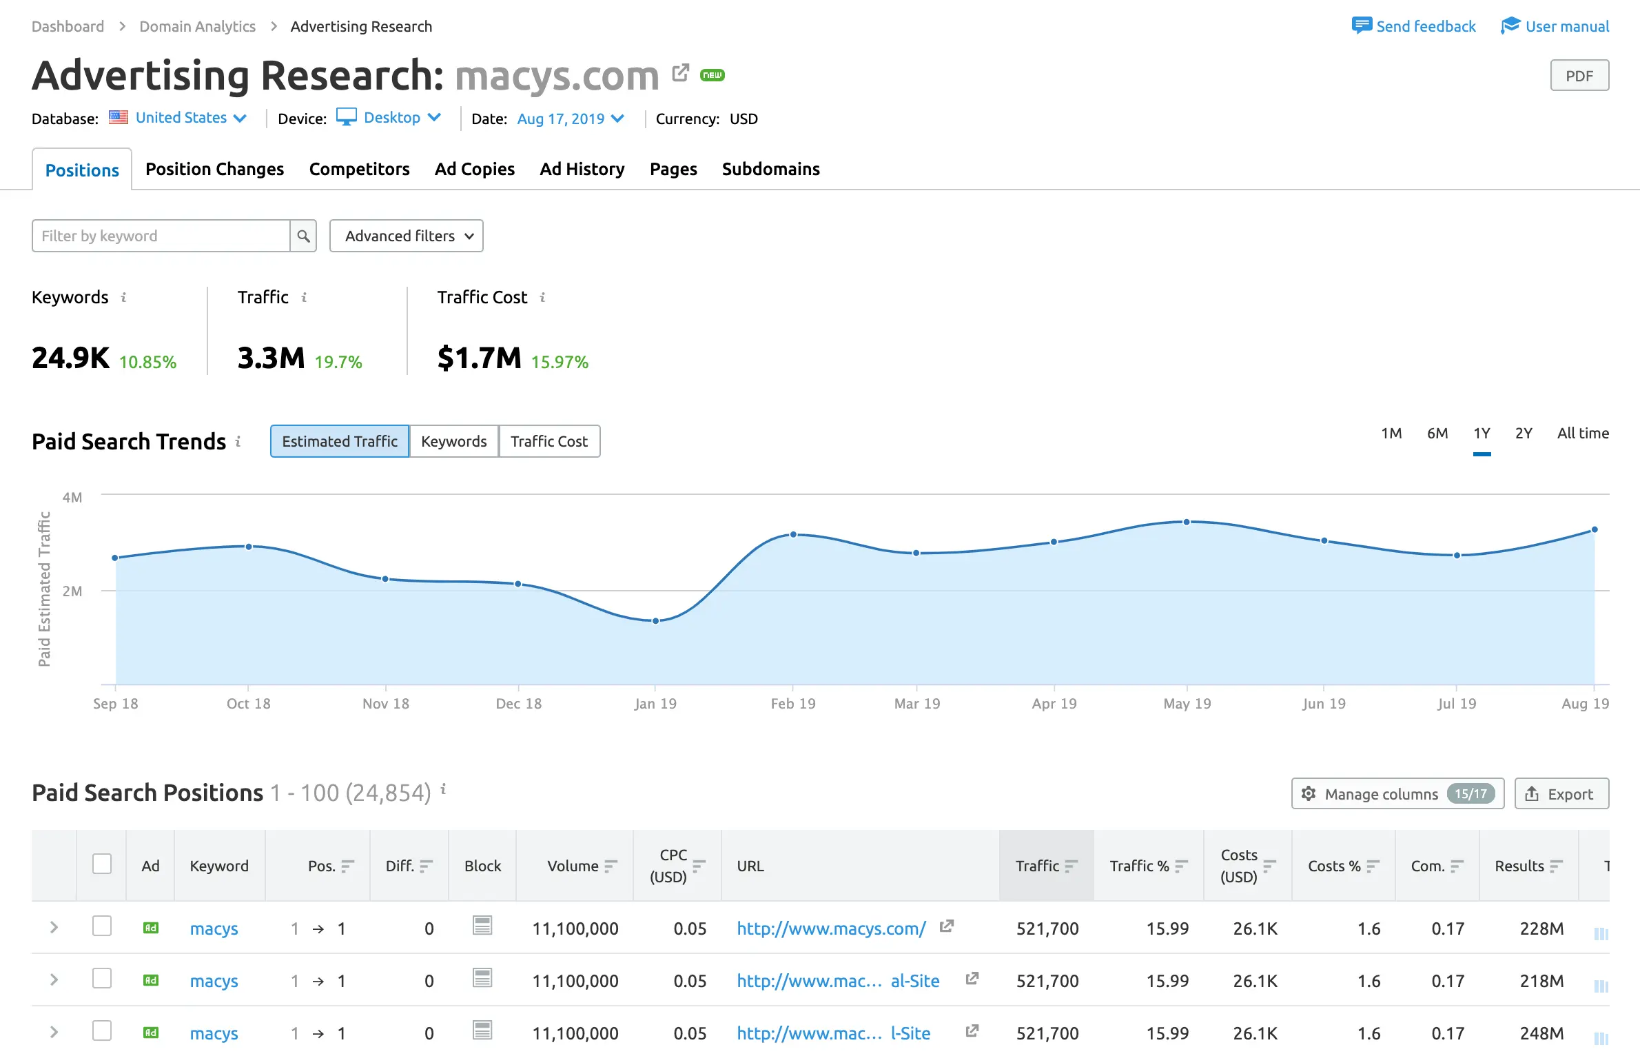The image size is (1640, 1056).
Task: Focus the Filter by keyword input
Action: [x=161, y=236]
